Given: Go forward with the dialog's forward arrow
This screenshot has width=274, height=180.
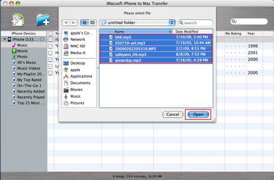Looking at the screenshot, I should click(x=74, y=22).
